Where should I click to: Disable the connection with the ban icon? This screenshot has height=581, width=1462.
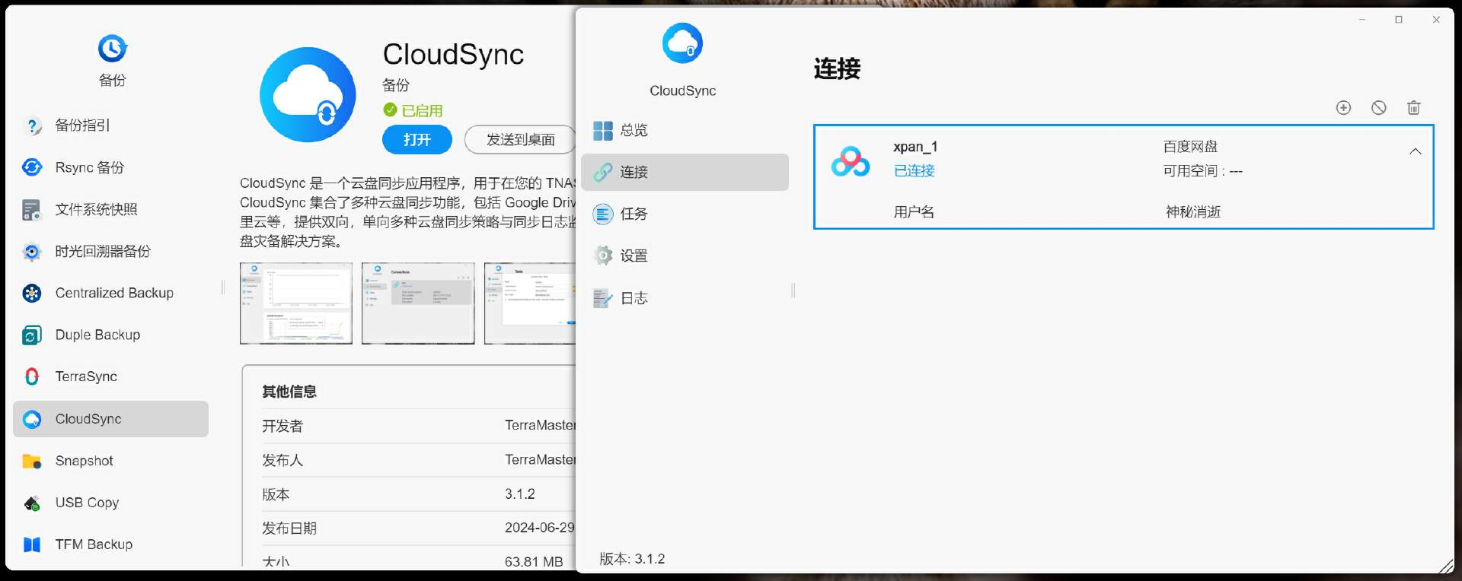pos(1378,108)
